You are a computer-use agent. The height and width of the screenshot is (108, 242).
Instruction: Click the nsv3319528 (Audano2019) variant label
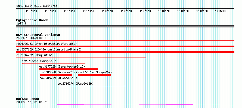[x=58, y=72]
